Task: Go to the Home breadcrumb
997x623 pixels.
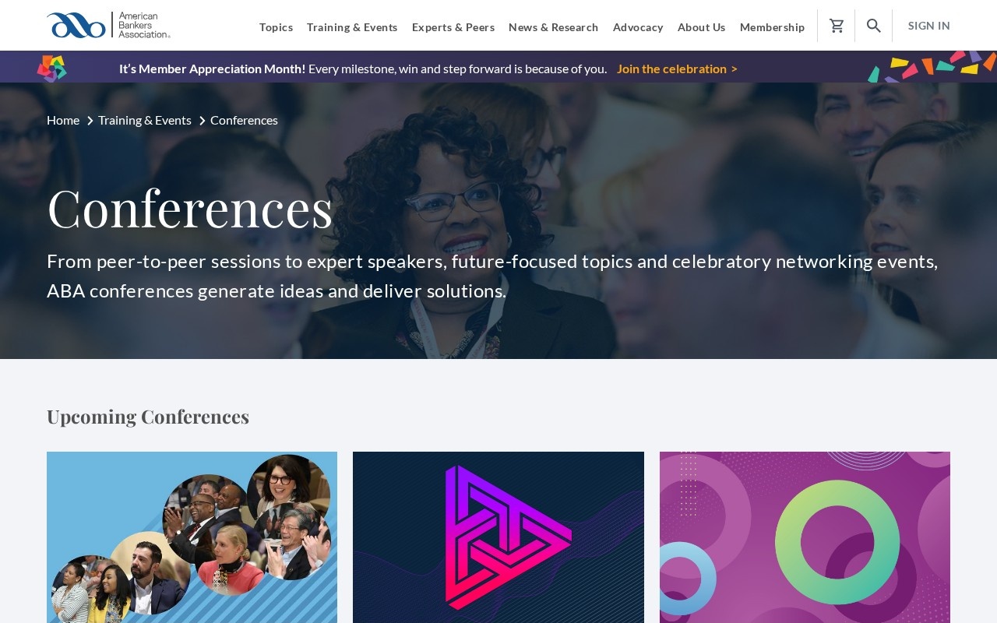Action: click(63, 120)
